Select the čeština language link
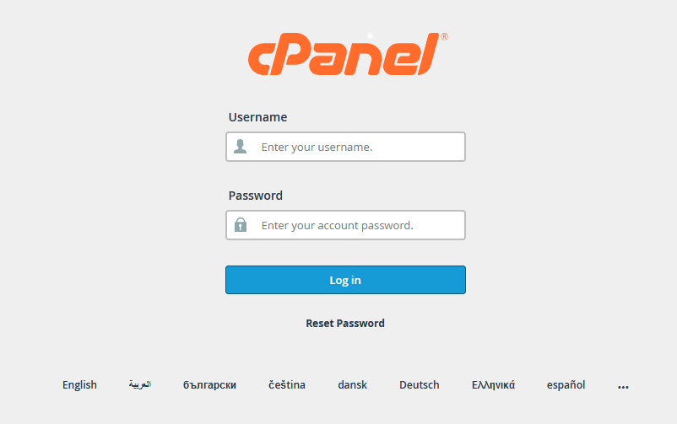 point(287,384)
